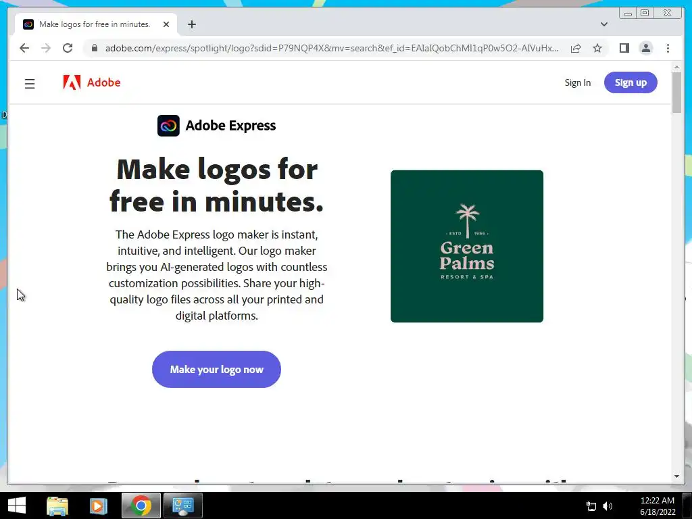Minimize the Chrome window
Viewport: 692px width, 519px height.
628,14
